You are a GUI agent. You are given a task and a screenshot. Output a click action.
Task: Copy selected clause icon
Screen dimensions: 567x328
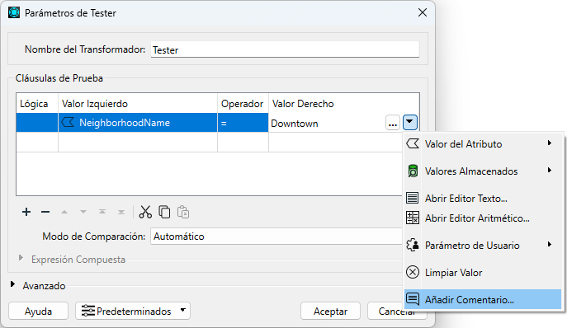164,212
